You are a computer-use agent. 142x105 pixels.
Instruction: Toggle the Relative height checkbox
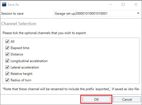[7, 73]
